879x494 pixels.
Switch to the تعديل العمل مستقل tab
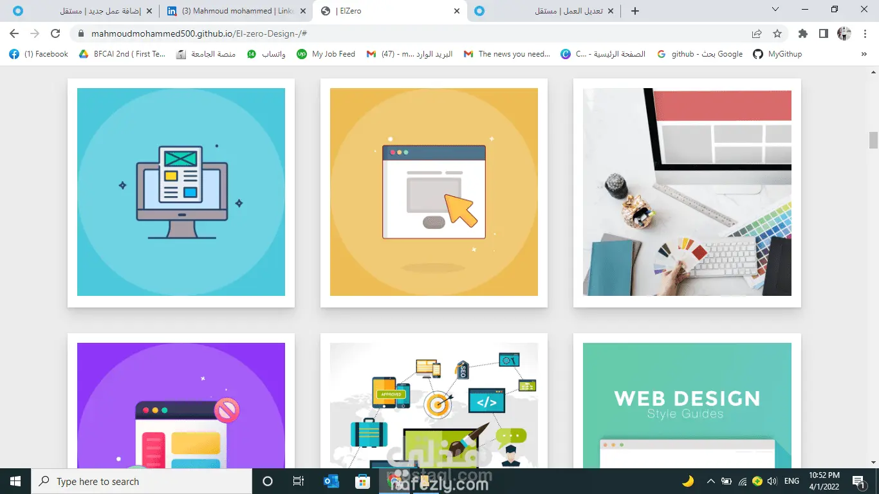point(544,11)
